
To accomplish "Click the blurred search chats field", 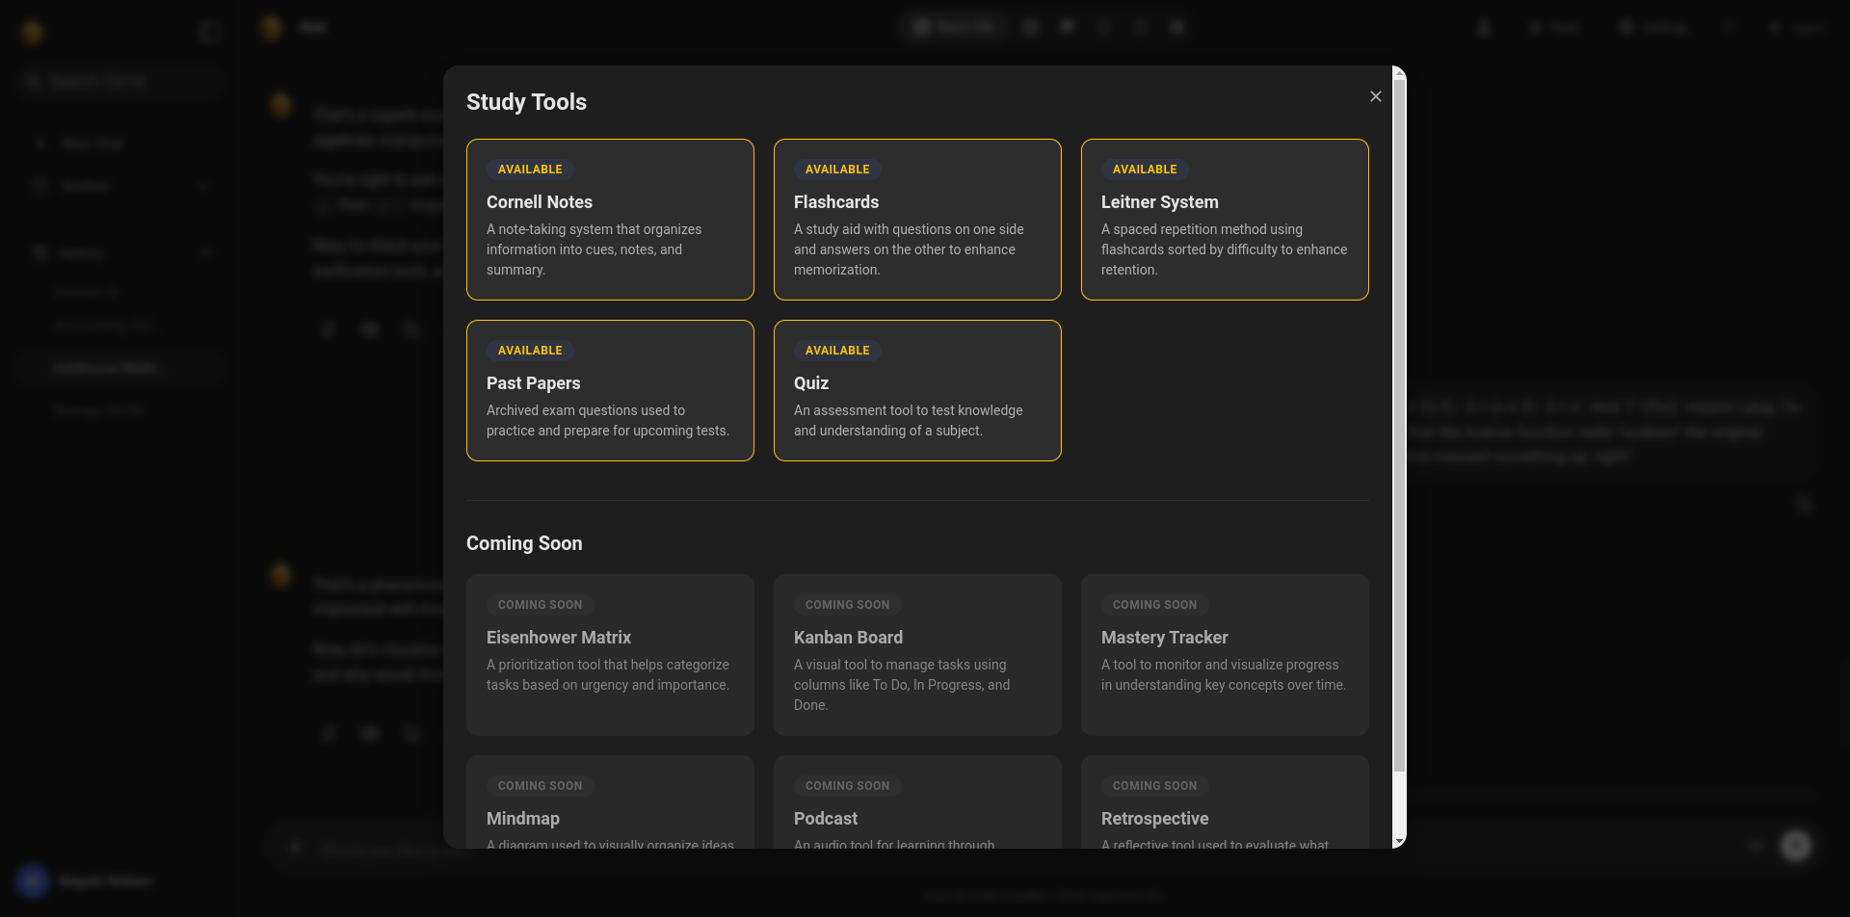I will (x=120, y=82).
